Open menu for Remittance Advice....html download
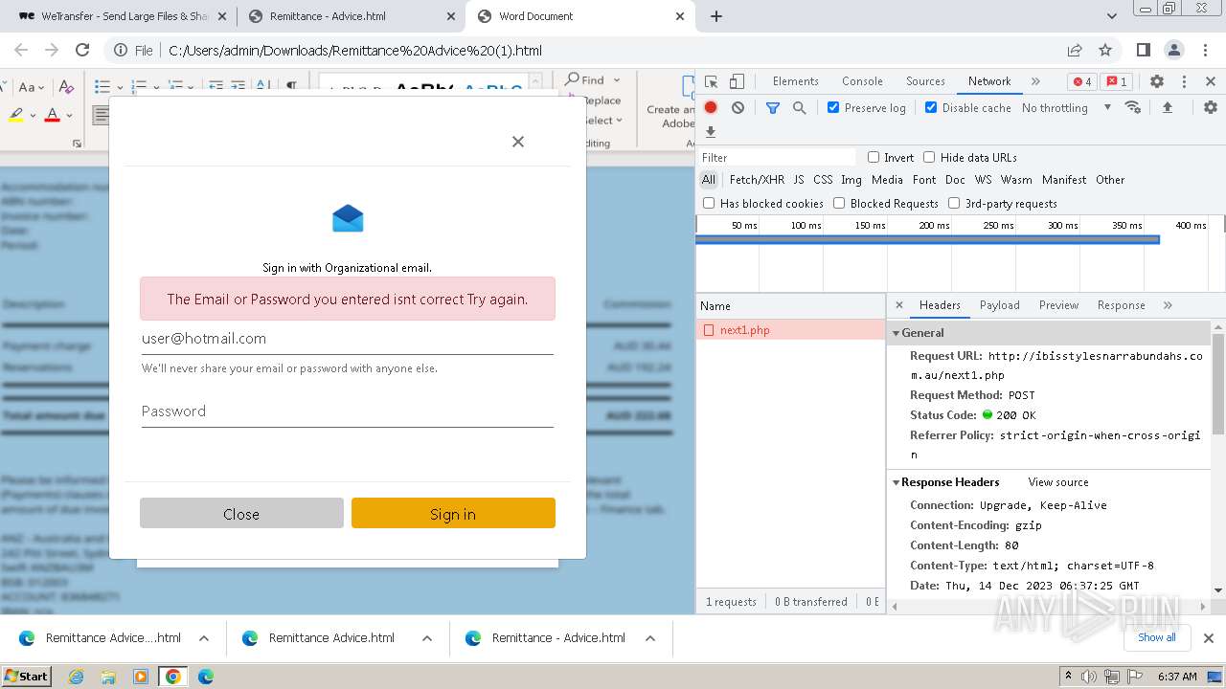Screen dimensions: 1226x689 [204, 638]
